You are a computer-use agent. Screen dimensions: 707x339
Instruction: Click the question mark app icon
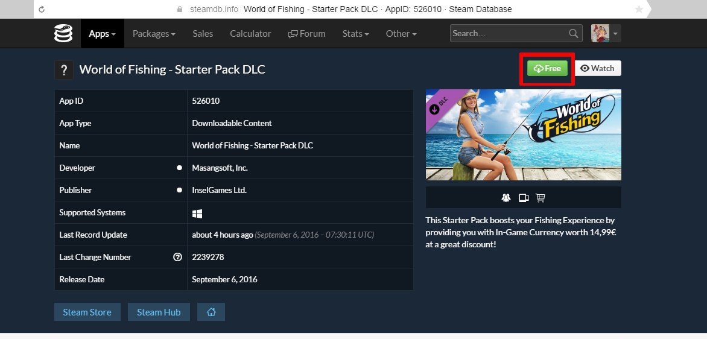pyautogui.click(x=64, y=70)
